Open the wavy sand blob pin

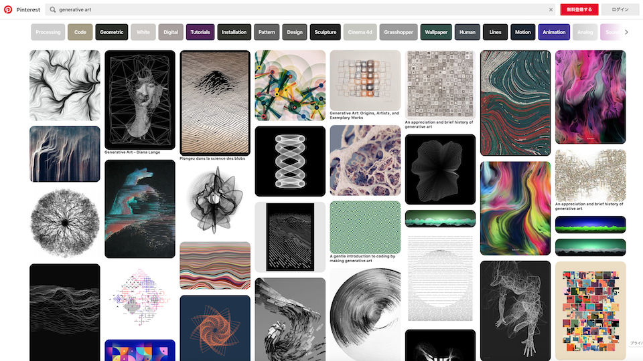[x=215, y=103]
